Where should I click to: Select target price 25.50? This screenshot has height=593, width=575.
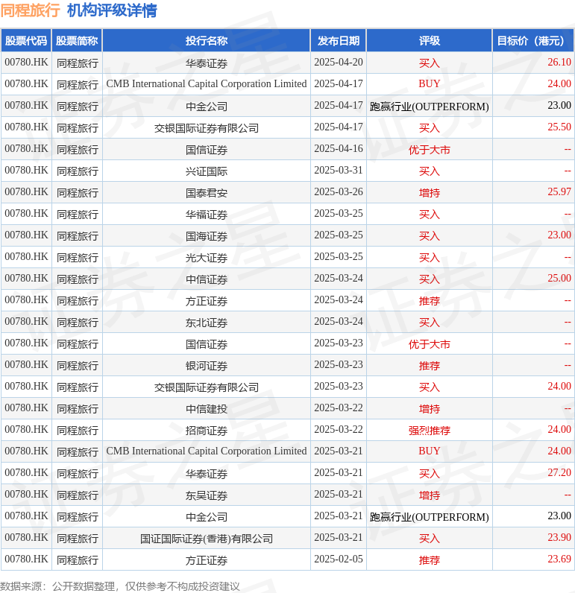click(x=559, y=127)
